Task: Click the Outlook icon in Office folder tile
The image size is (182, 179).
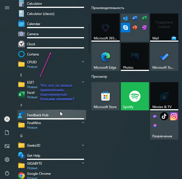Action: coord(125,18)
